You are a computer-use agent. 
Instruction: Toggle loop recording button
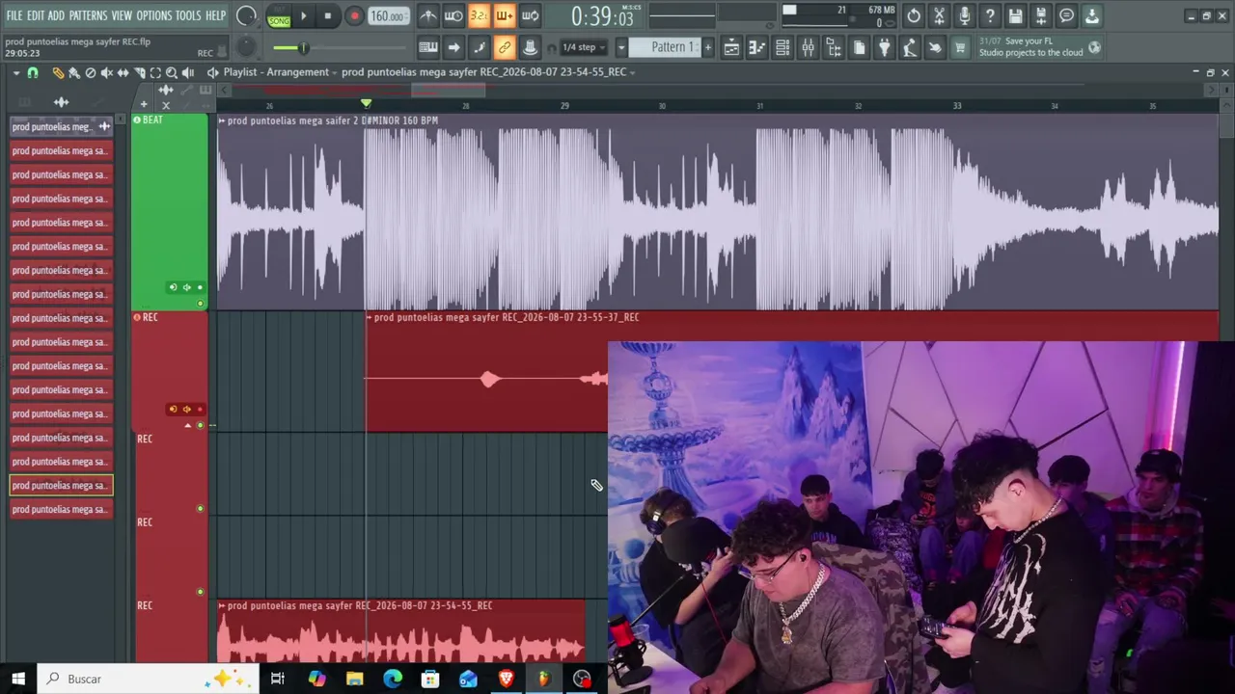(530, 15)
